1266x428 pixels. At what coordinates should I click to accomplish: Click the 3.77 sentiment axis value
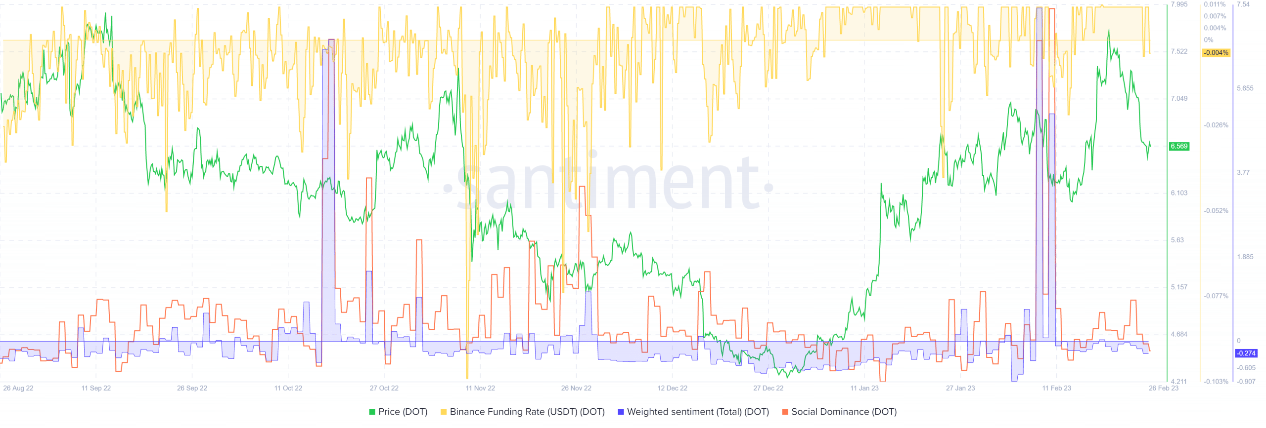tap(1243, 172)
